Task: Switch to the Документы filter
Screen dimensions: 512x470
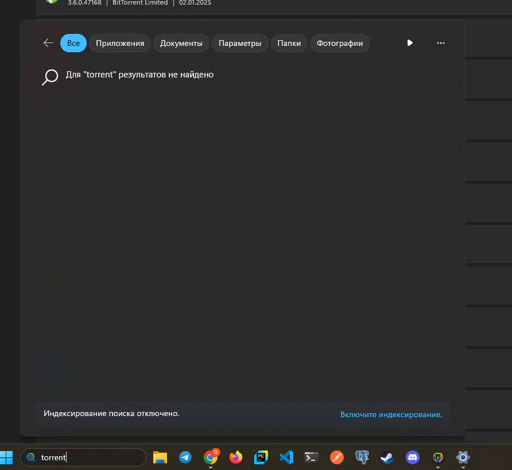Action: 181,43
